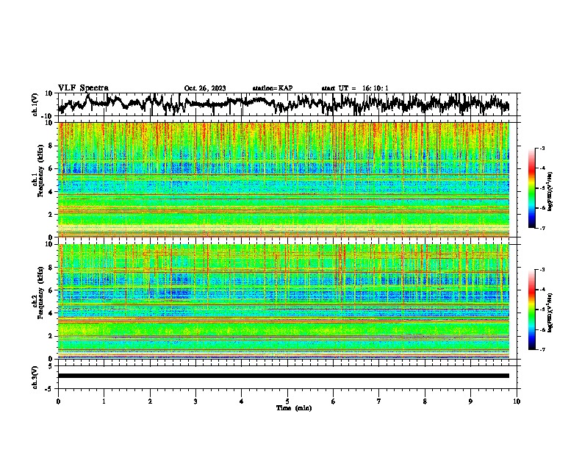Click the "-3" label on ch.1 color scale
582x450 pixels.
click(542, 149)
